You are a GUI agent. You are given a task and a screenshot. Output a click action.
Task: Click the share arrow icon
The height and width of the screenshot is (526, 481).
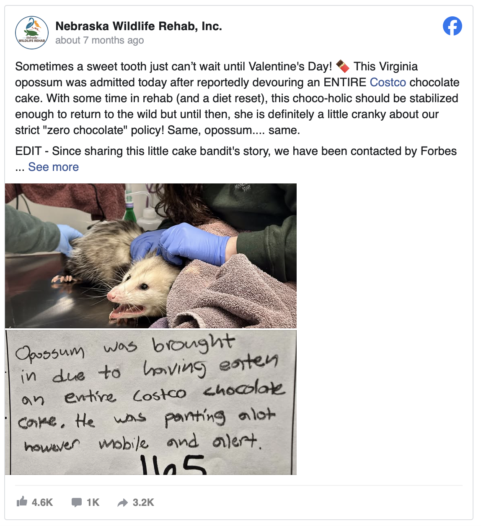pyautogui.click(x=122, y=503)
